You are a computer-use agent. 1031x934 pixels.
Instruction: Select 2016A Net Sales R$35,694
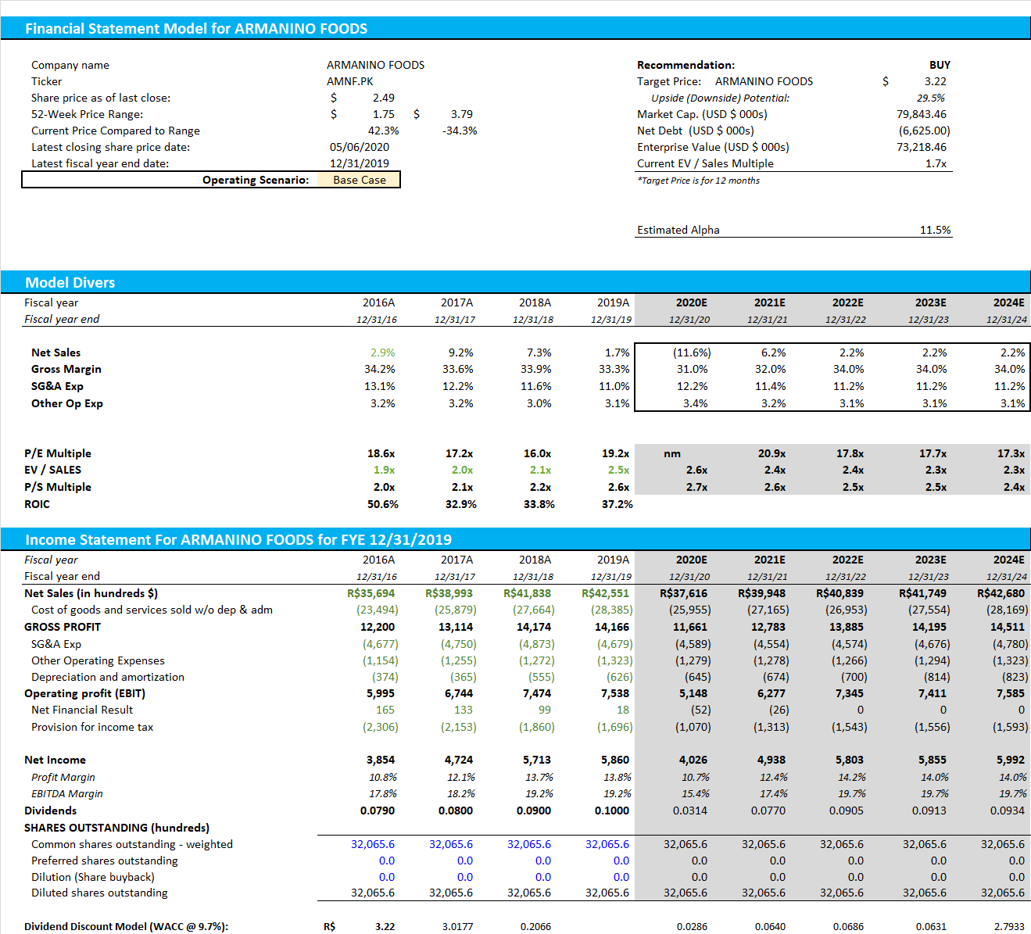[371, 593]
